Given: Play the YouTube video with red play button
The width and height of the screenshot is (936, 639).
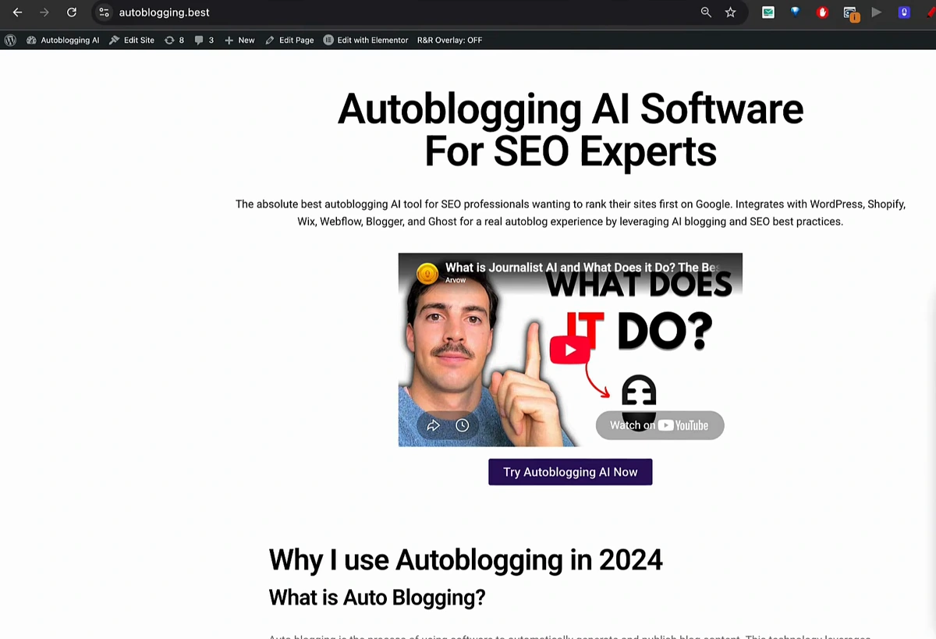Looking at the screenshot, I should 569,350.
